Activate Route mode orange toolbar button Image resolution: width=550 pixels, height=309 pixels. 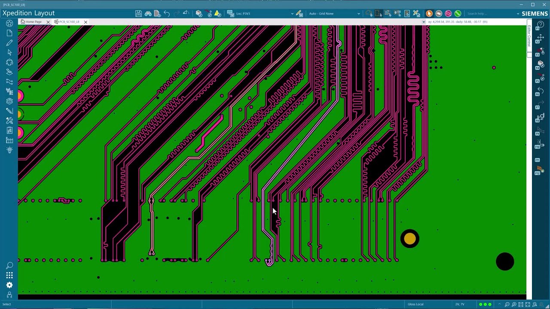pyautogui.click(x=429, y=14)
